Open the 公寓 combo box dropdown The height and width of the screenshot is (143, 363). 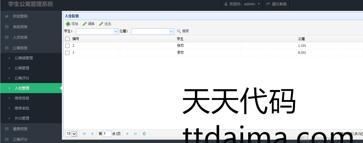[172, 31]
